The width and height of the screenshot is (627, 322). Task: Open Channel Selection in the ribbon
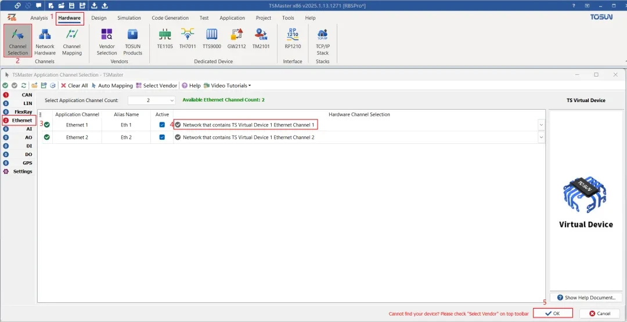(x=17, y=41)
